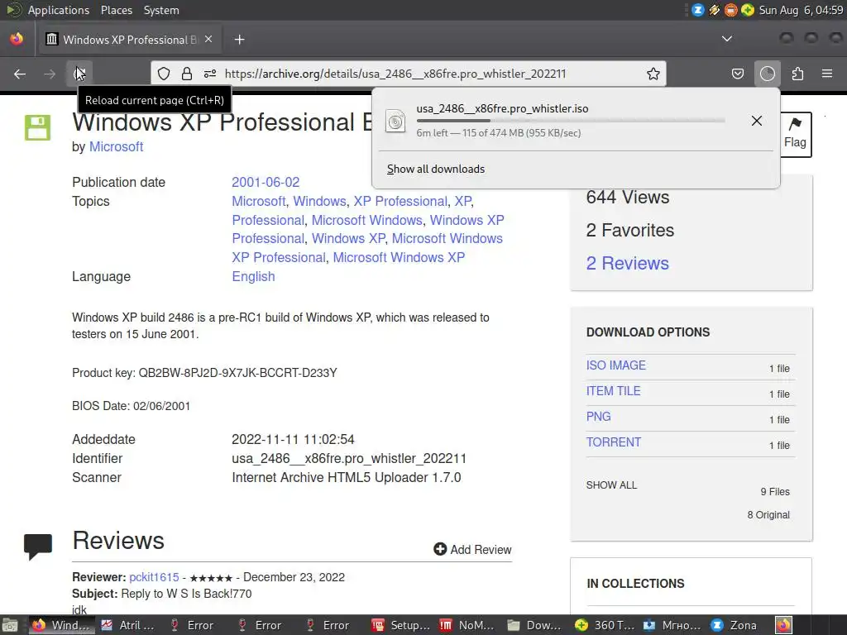The width and height of the screenshot is (847, 635).
Task: Flag this archive item
Action: point(795,135)
